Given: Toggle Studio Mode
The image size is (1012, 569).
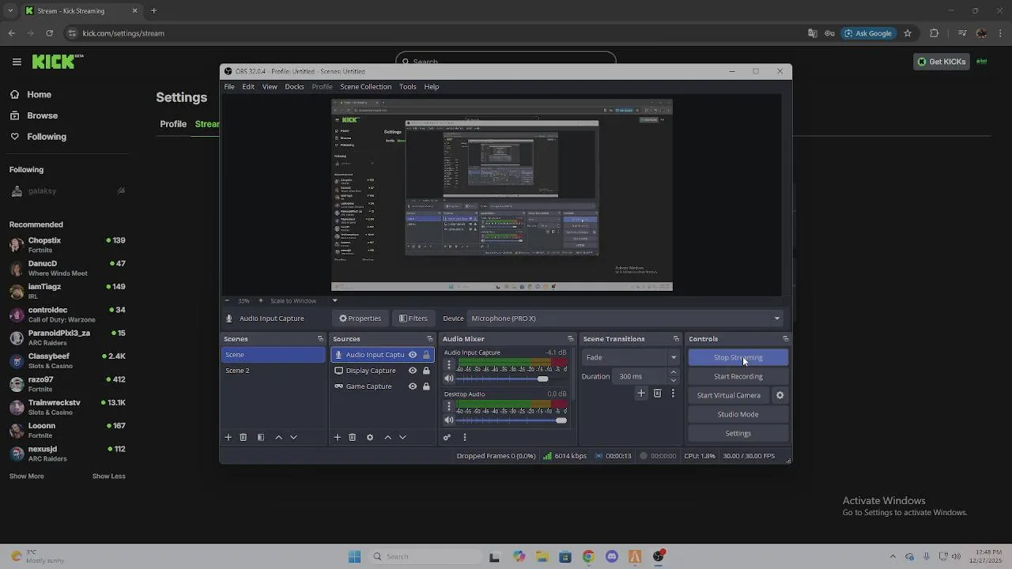Looking at the screenshot, I should (x=738, y=414).
